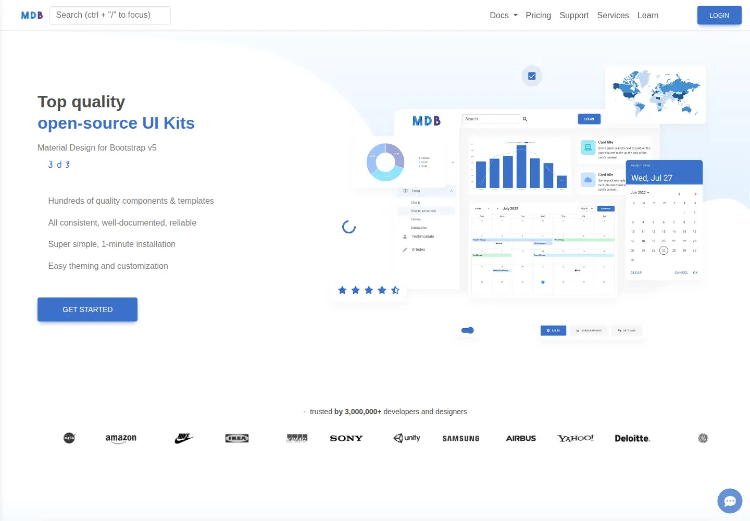Image resolution: width=750 pixels, height=521 pixels.
Task: Click the cloud icon beside second Card title
Action: pos(588,180)
